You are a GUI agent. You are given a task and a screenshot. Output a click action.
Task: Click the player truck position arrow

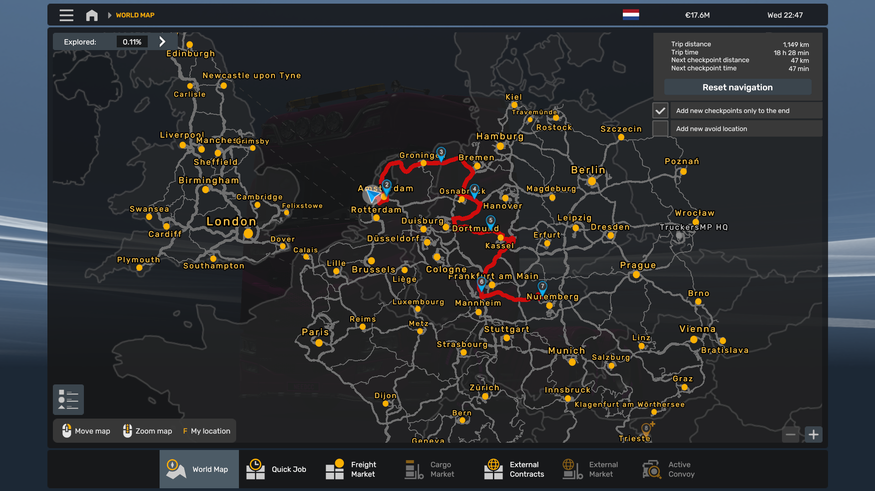coord(373,196)
